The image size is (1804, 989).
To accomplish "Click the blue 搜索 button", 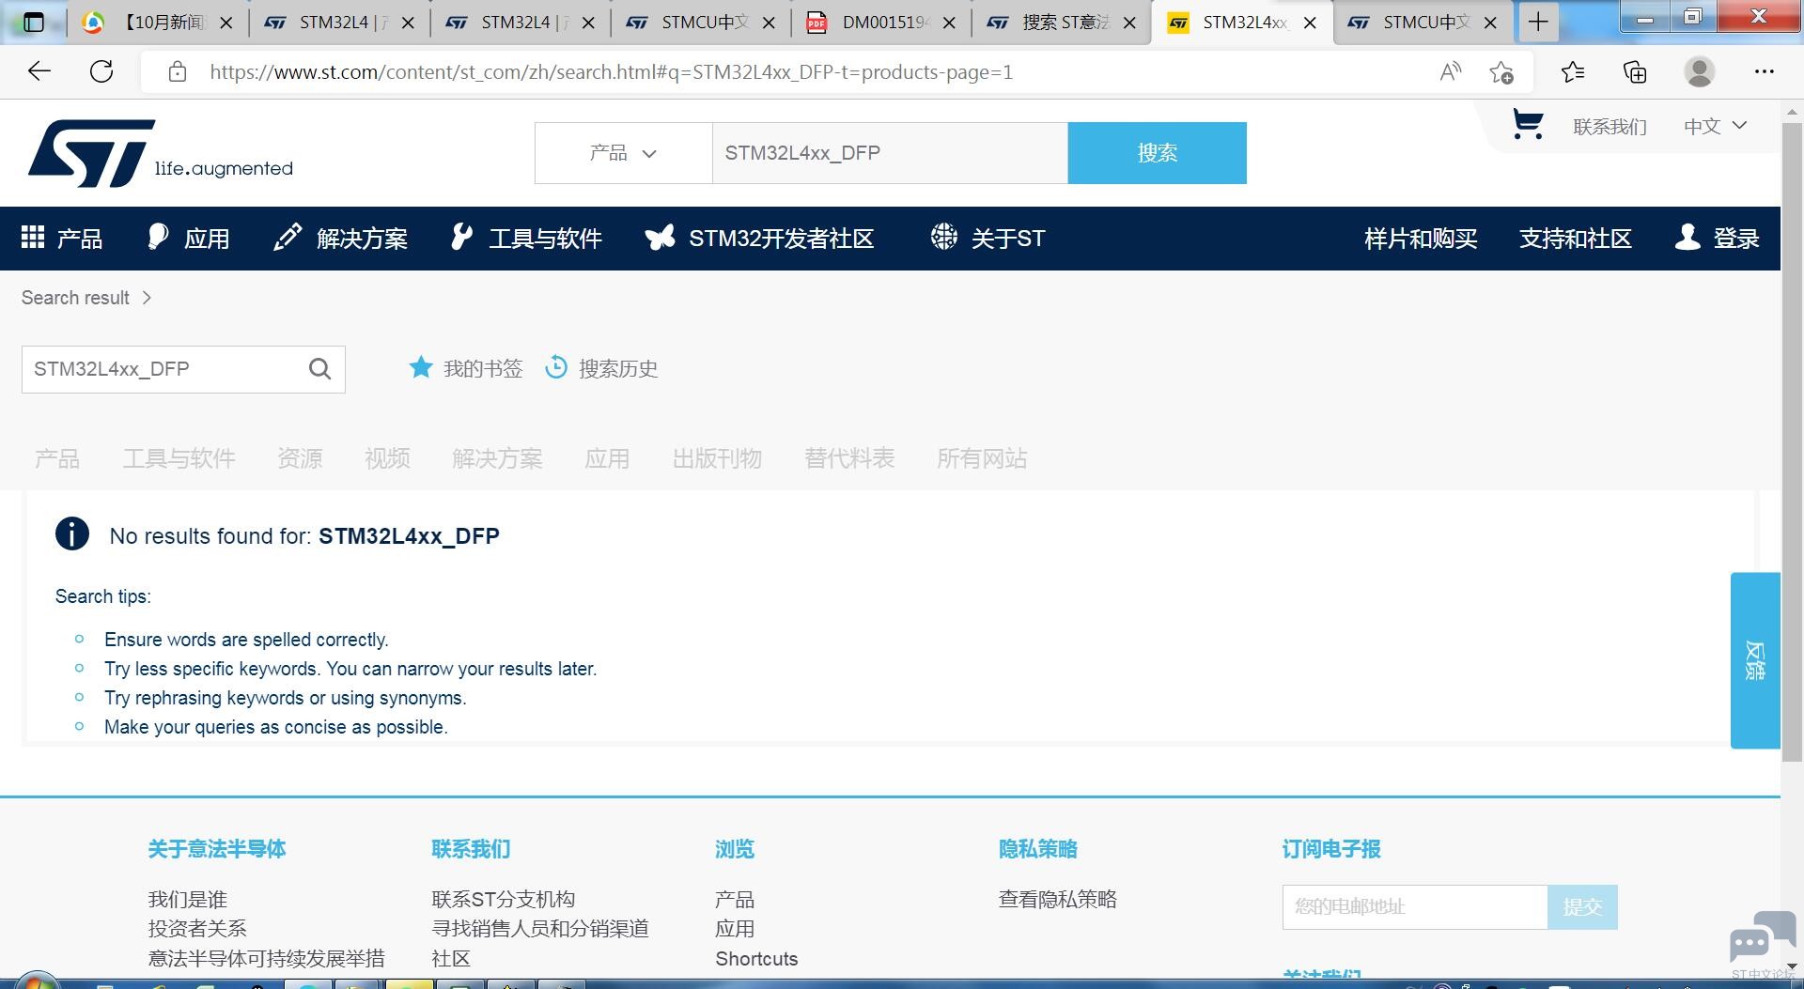I will tap(1158, 153).
